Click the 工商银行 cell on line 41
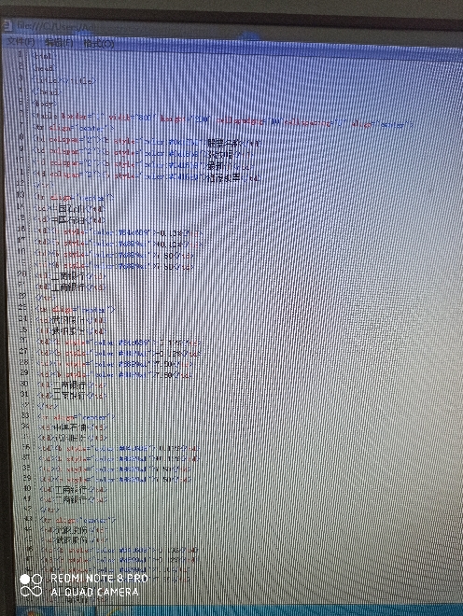463x616 pixels. point(70,500)
